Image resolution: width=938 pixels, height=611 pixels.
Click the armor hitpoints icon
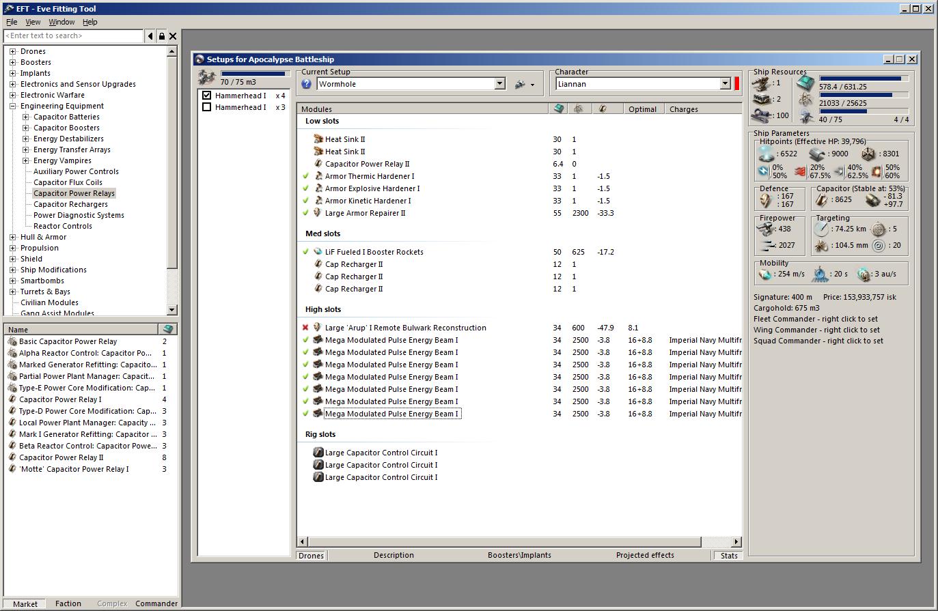pos(818,154)
